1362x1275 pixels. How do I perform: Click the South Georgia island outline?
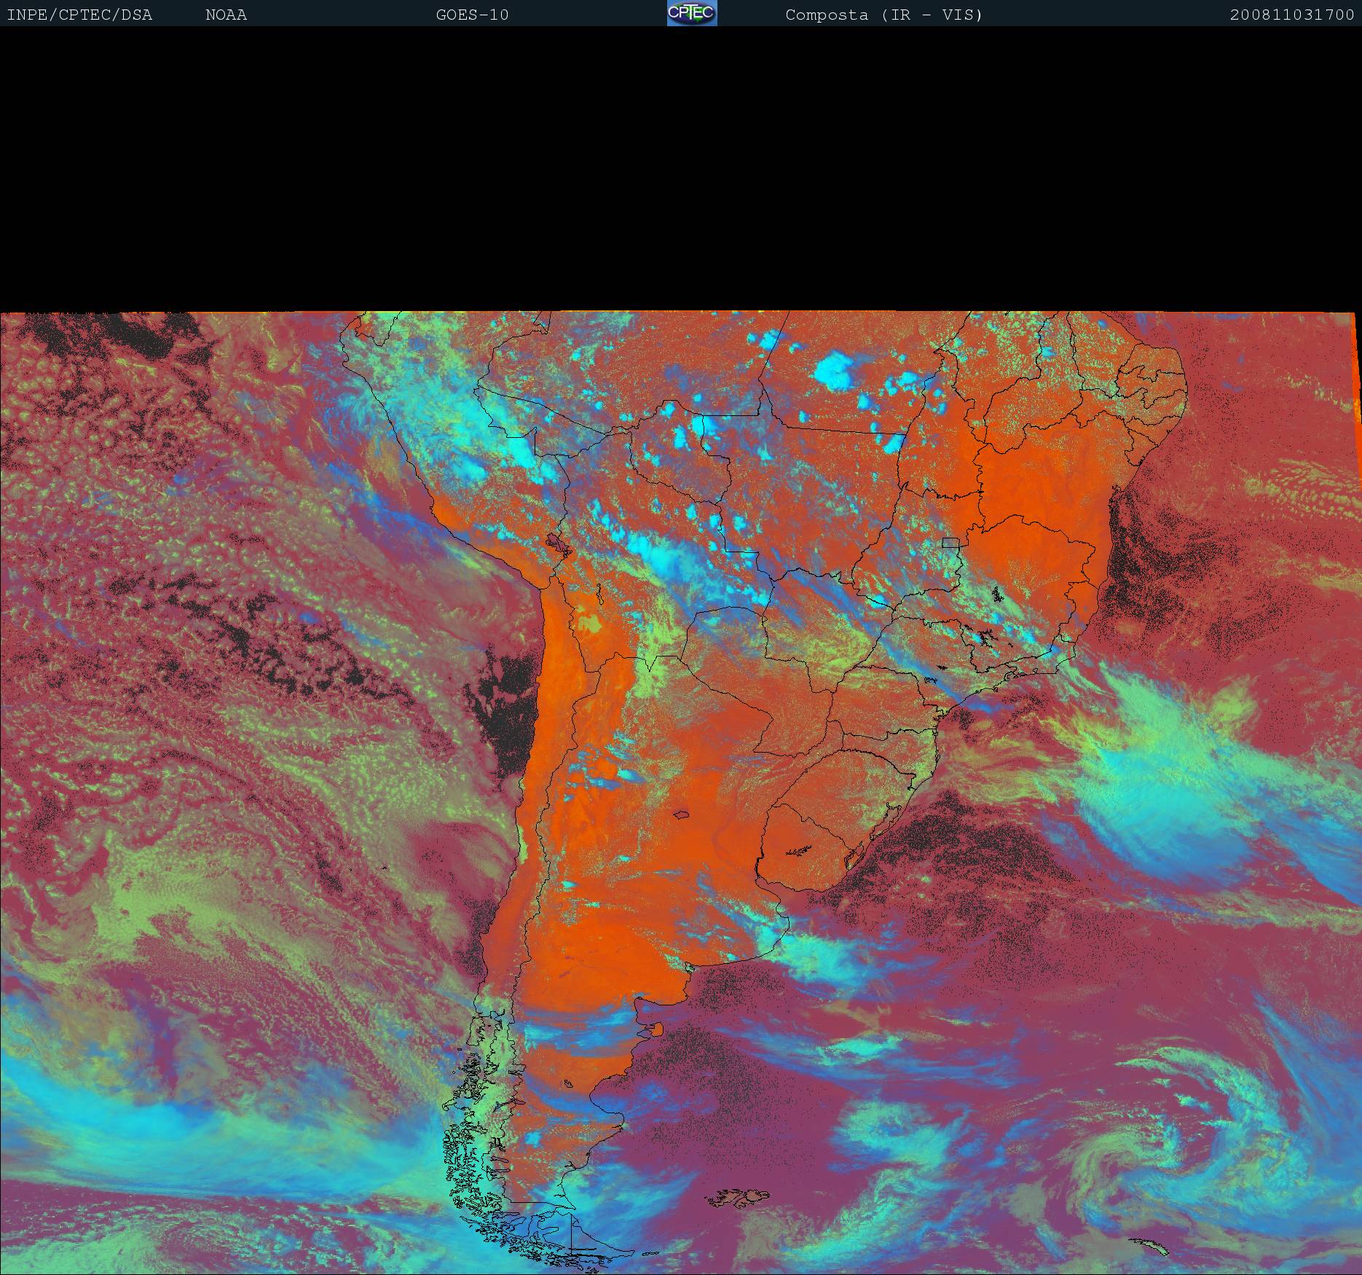pos(1152,1245)
